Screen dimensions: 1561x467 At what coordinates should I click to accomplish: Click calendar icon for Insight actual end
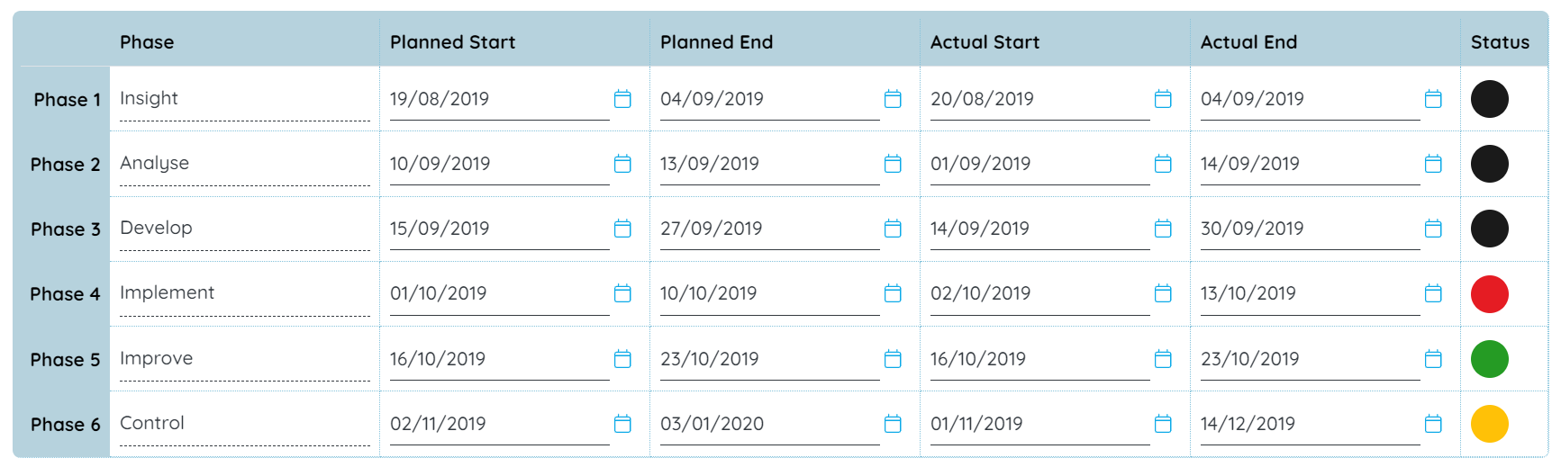[1433, 99]
